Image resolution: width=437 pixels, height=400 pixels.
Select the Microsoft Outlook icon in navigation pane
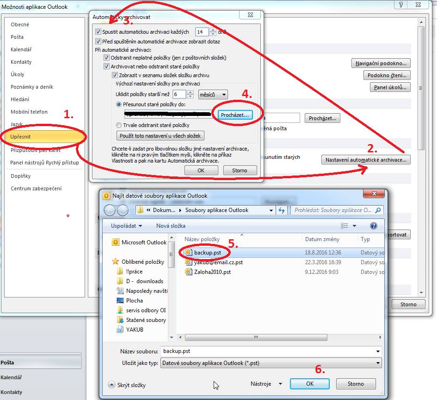point(116,242)
